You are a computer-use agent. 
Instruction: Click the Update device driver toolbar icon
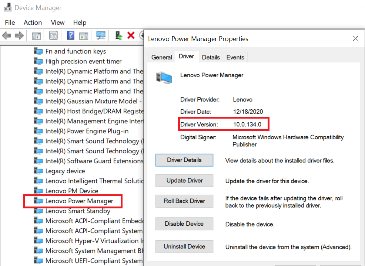point(119,35)
